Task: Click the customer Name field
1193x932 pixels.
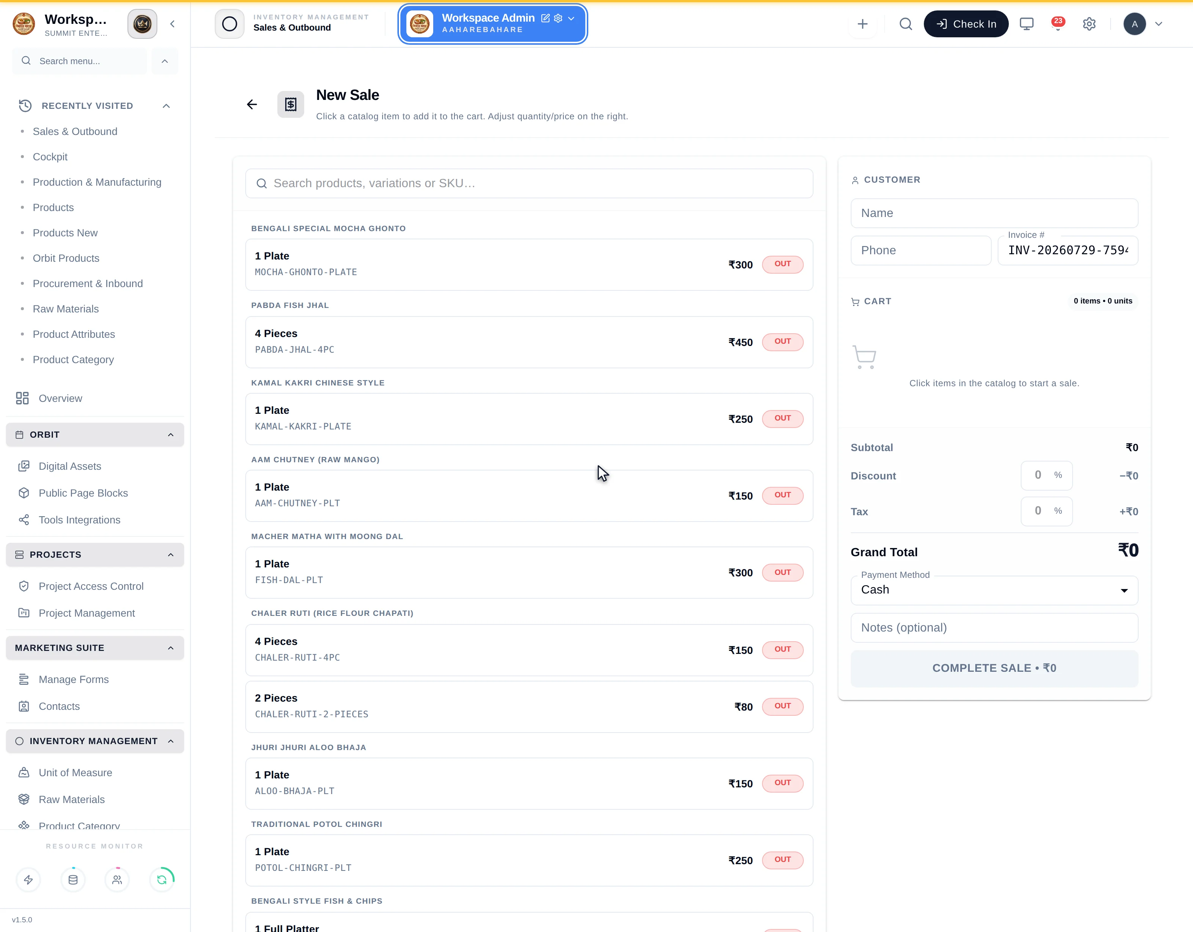Action: [x=994, y=213]
